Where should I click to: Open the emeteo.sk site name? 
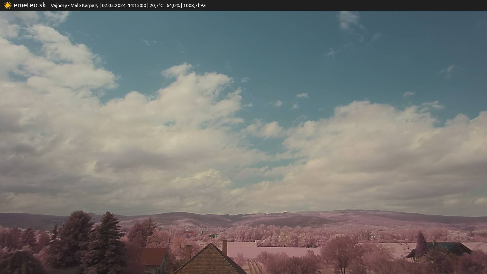tap(29, 5)
